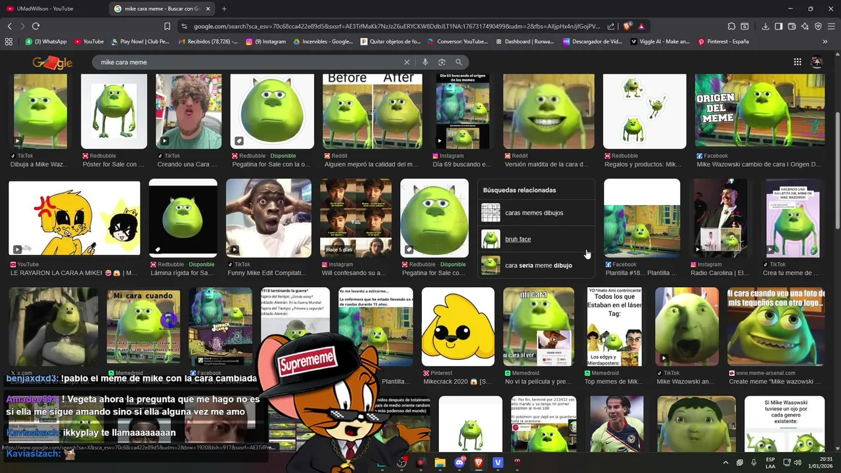
Task: Open the YouTube bookmark
Action: [x=89, y=41]
